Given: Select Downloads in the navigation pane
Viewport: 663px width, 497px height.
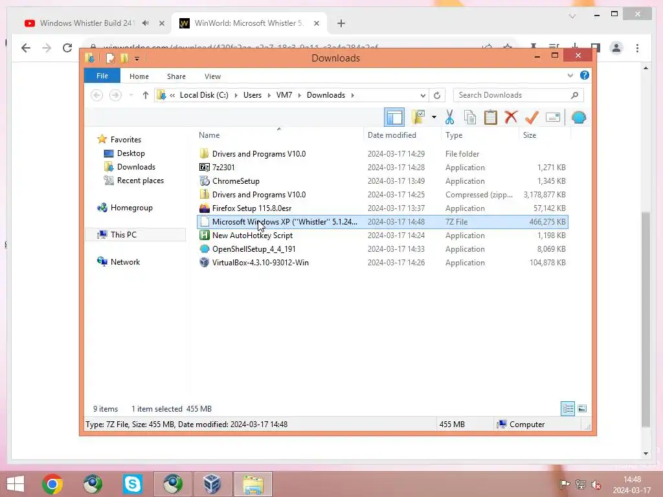Looking at the screenshot, I should [136, 166].
